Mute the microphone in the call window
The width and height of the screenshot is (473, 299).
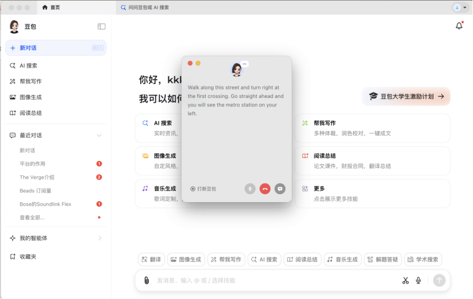pyautogui.click(x=250, y=189)
